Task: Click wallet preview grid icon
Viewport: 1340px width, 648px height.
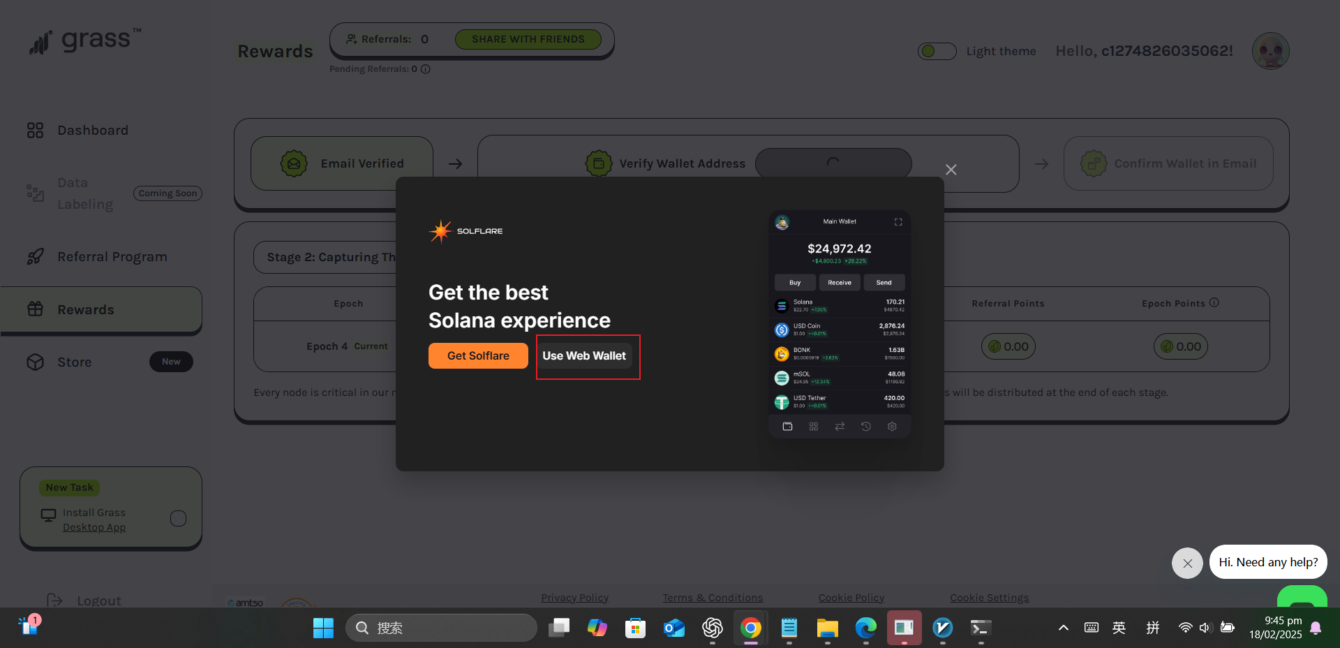Action: point(814,427)
